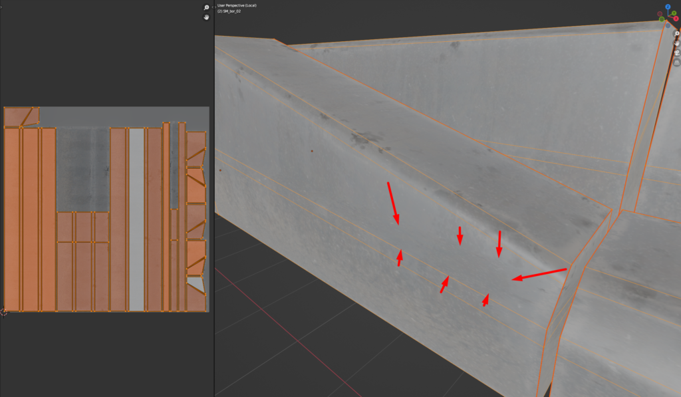Image resolution: width=681 pixels, height=397 pixels.
Task: Switch perspective/orthographic with grid icon
Action: tap(677, 63)
